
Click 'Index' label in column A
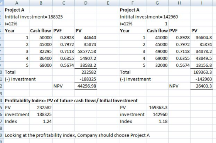[x=11, y=121]
